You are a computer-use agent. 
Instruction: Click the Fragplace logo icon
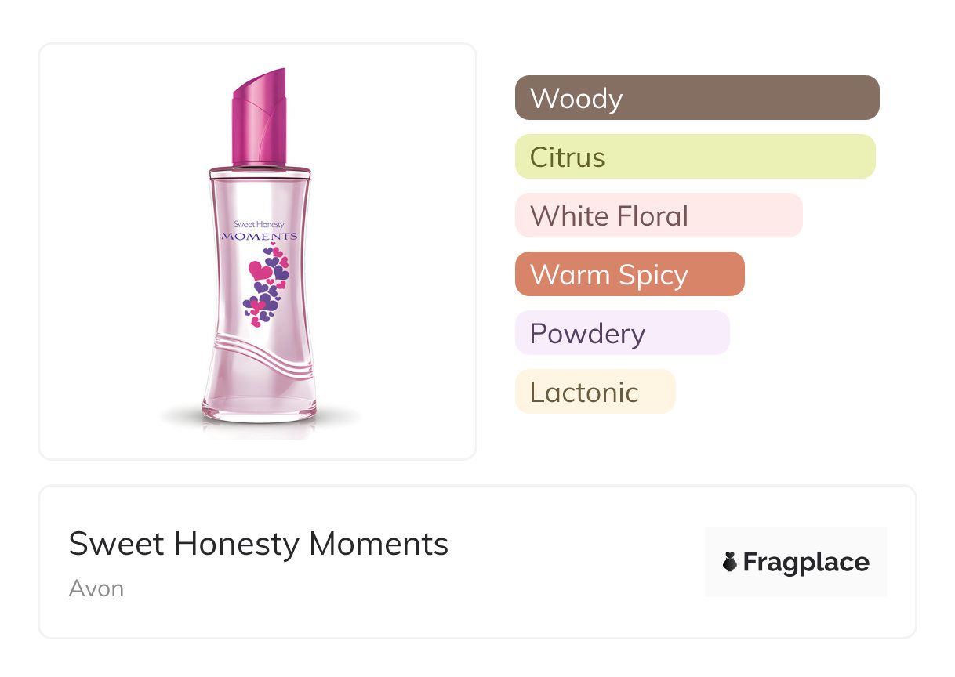(730, 562)
